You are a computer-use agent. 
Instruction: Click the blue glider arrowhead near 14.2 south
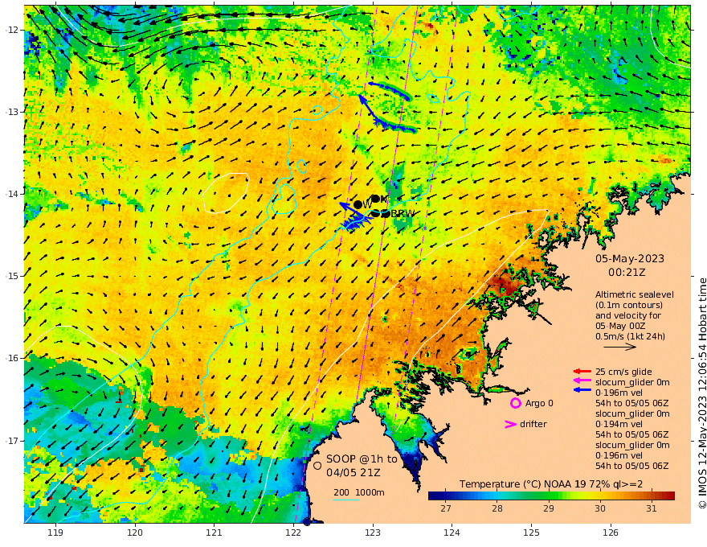click(343, 206)
